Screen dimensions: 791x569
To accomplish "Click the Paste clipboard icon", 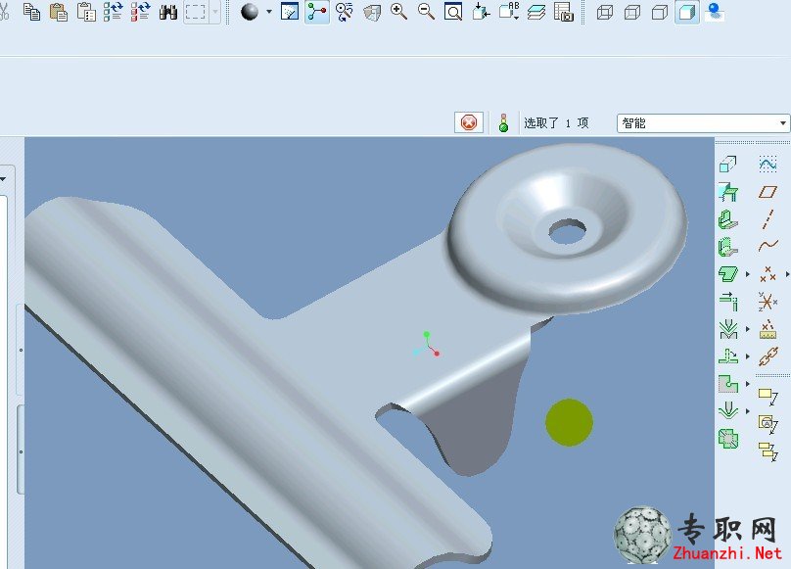I will 59,12.
